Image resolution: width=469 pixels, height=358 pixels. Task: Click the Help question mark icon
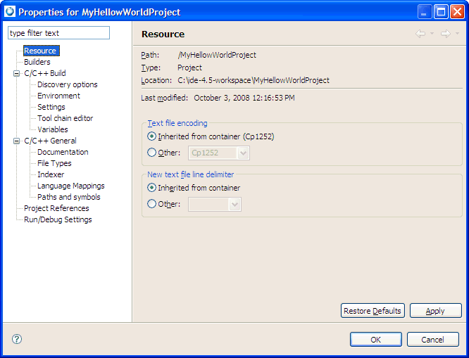point(17,339)
